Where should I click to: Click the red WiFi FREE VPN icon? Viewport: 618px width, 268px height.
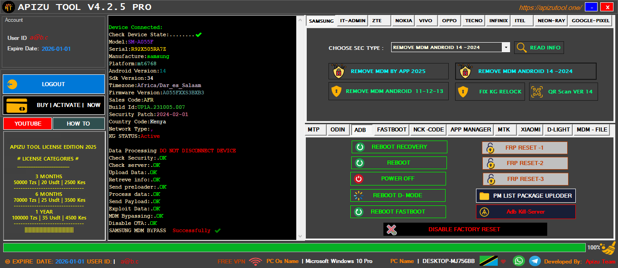tap(256, 262)
